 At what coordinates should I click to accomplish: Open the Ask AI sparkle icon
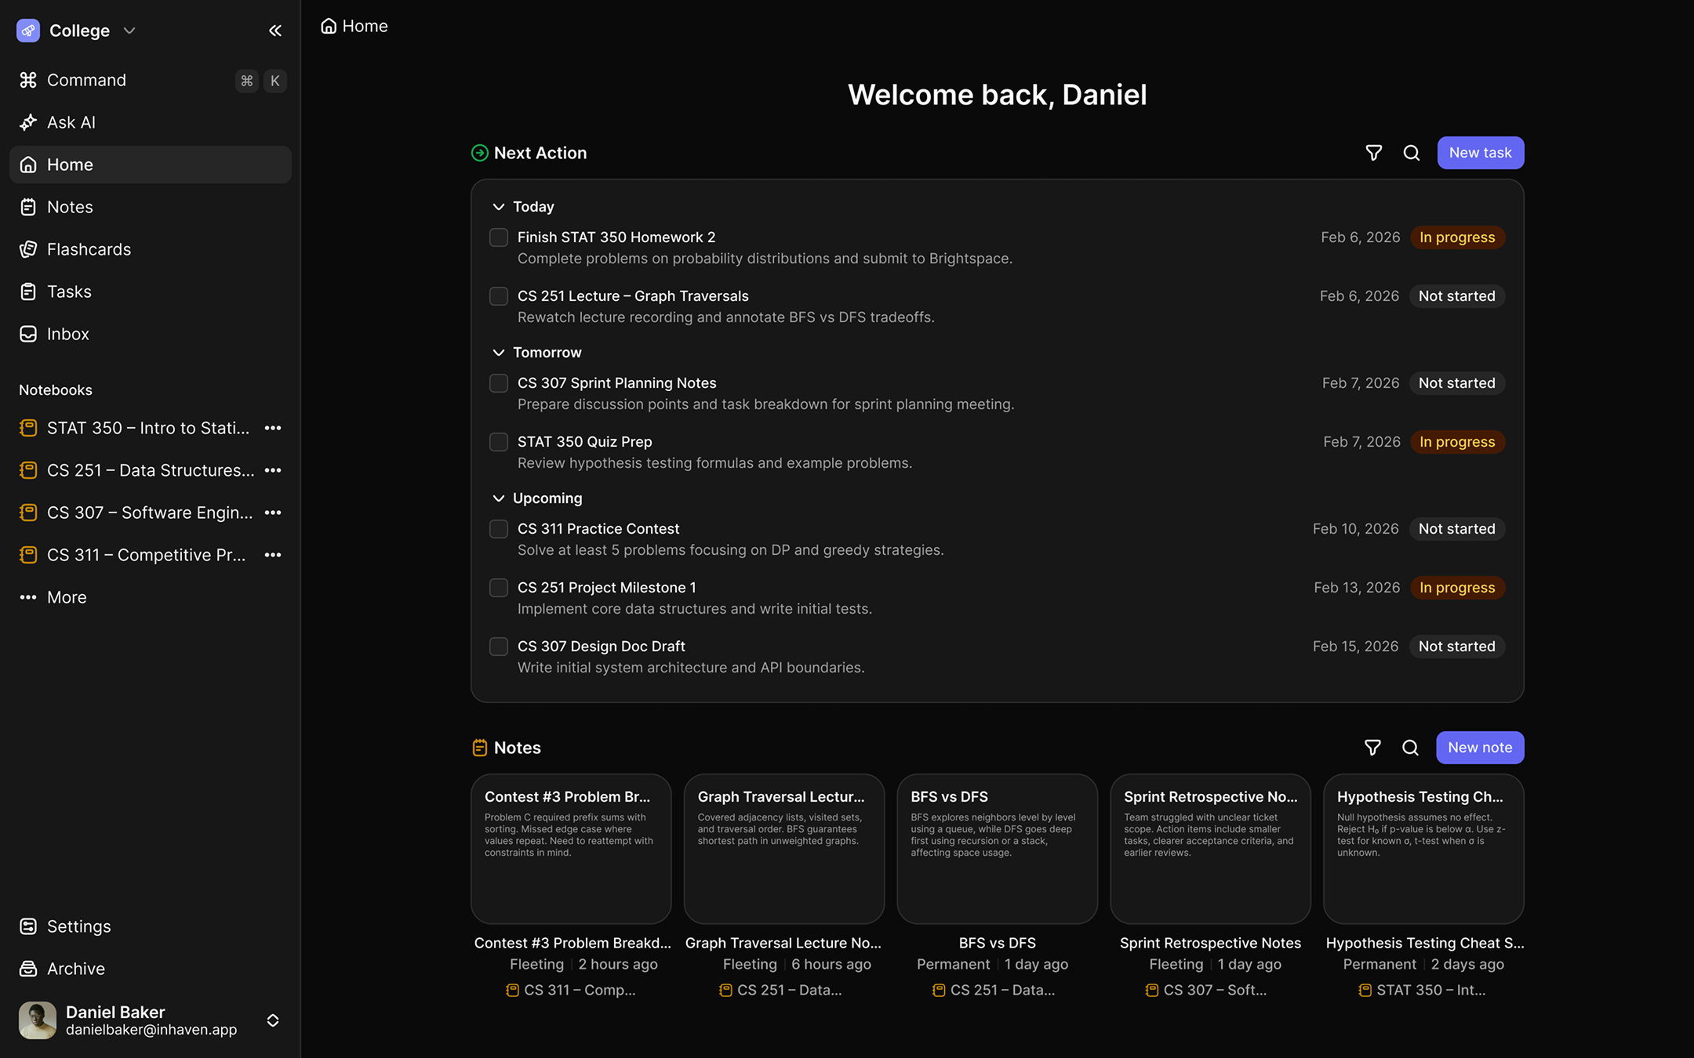(x=28, y=122)
